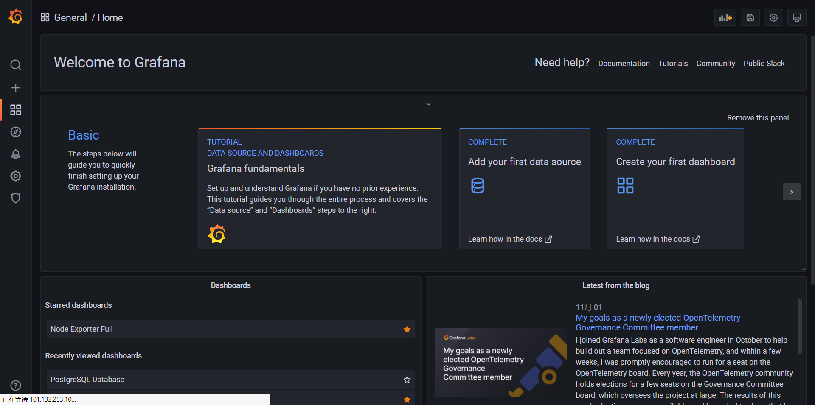The image size is (815, 405).
Task: Open the Alerting bell icon
Action: point(16,154)
